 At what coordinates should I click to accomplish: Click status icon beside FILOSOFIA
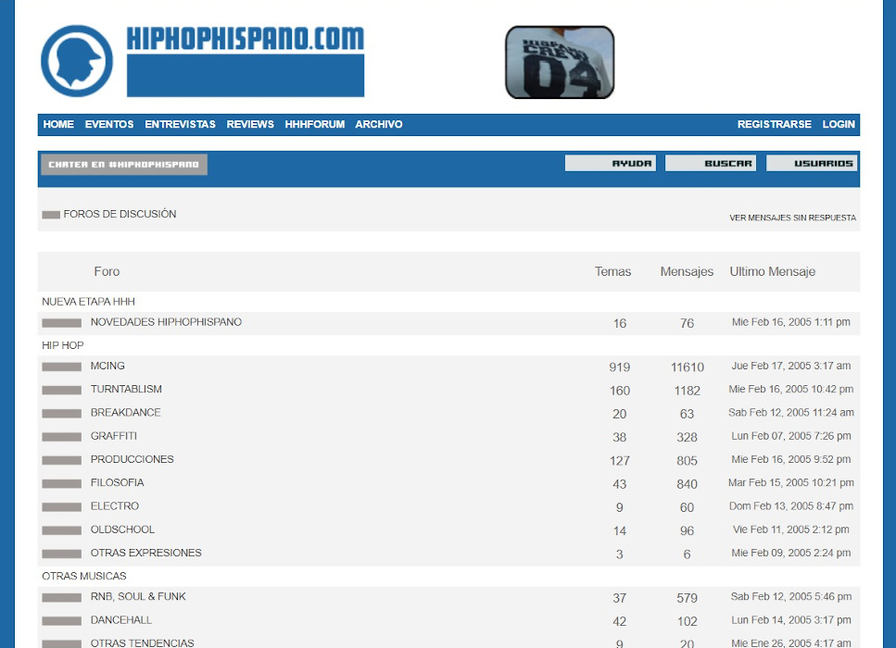(x=62, y=484)
